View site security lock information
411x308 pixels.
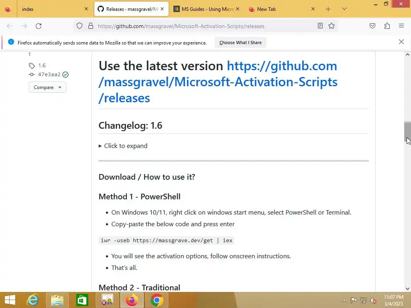coord(91,26)
